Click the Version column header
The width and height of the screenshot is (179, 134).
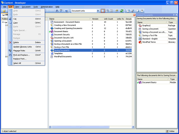click(x=97, y=19)
